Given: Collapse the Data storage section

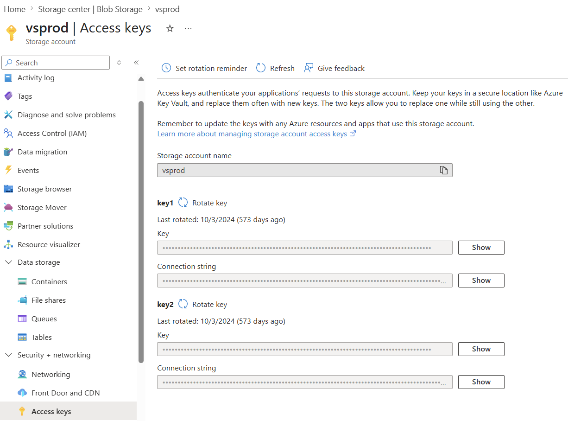Looking at the screenshot, I should [x=8, y=262].
